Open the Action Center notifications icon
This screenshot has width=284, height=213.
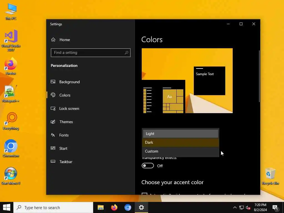[275, 207]
